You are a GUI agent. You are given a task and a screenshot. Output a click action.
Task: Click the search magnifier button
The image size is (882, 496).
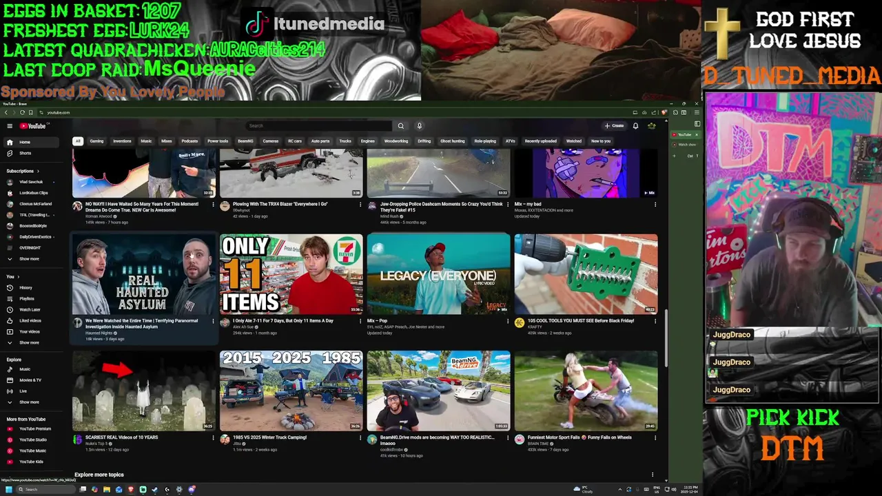(400, 126)
